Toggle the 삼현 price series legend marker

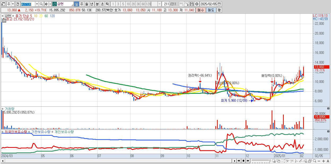(x=3, y=16)
